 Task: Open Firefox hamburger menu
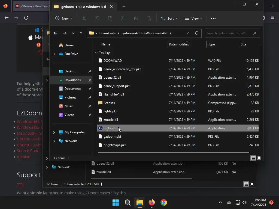point(272,17)
